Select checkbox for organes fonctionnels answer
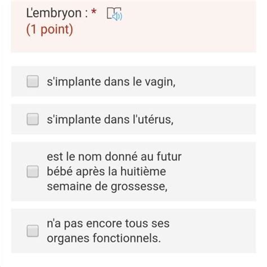267x267 pixels. (33, 231)
